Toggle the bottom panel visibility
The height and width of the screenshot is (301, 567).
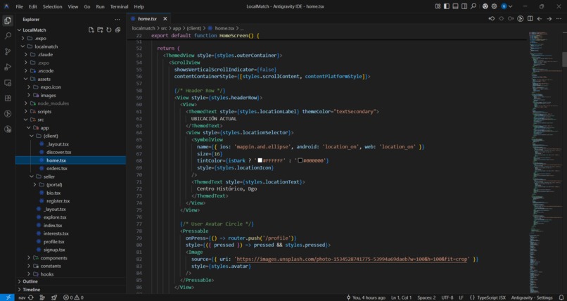[x=455, y=6]
